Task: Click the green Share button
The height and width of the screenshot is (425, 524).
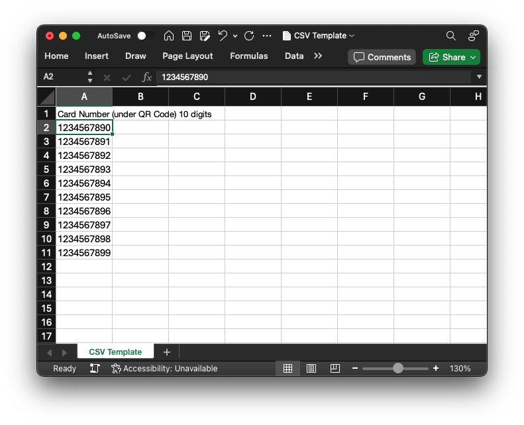Action: 451,57
